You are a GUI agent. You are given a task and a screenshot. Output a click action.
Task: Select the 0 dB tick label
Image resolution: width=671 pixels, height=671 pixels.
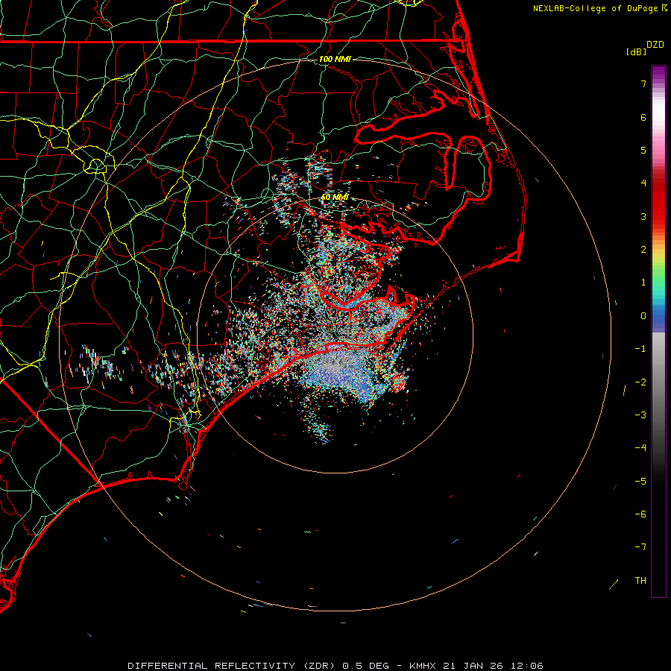[x=642, y=315]
